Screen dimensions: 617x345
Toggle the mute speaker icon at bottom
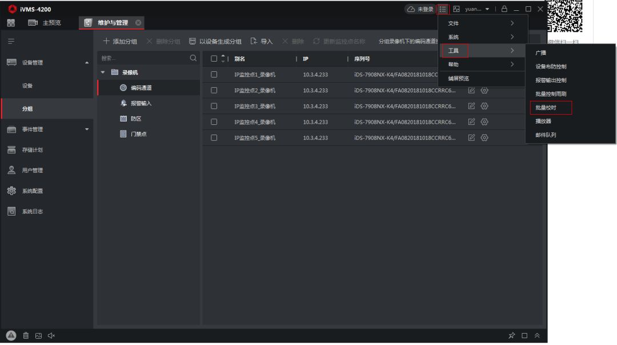pyautogui.click(x=51, y=335)
